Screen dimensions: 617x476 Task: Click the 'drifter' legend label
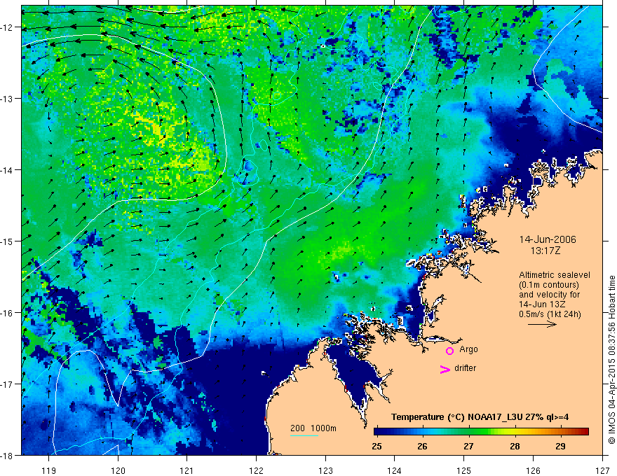point(465,368)
